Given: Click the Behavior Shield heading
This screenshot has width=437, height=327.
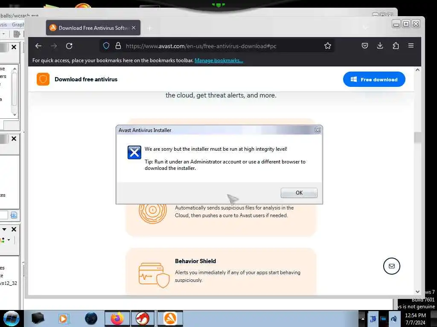Looking at the screenshot, I should [x=195, y=261].
